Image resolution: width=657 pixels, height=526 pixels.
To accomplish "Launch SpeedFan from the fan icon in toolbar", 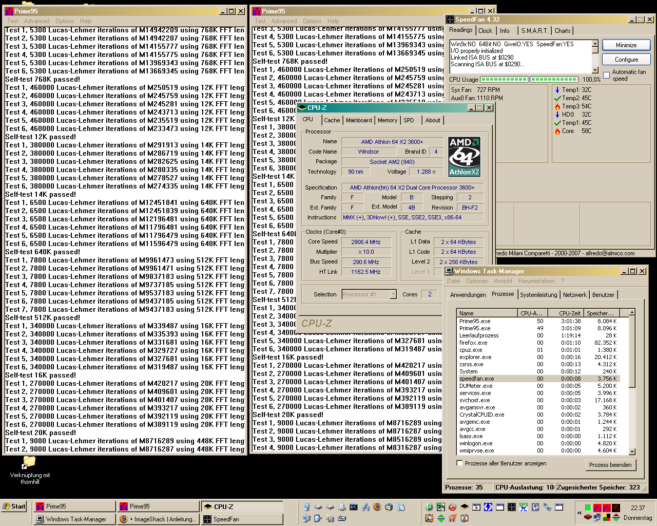I will click(512, 507).
